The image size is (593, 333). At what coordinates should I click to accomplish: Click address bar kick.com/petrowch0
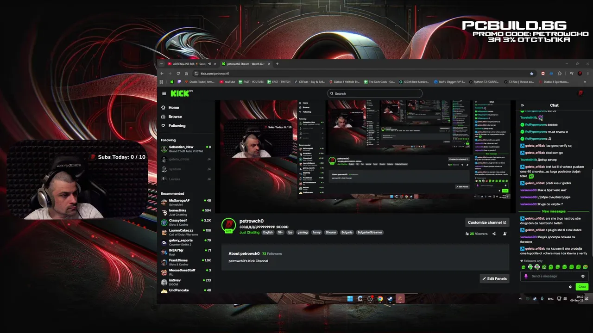tap(214, 74)
